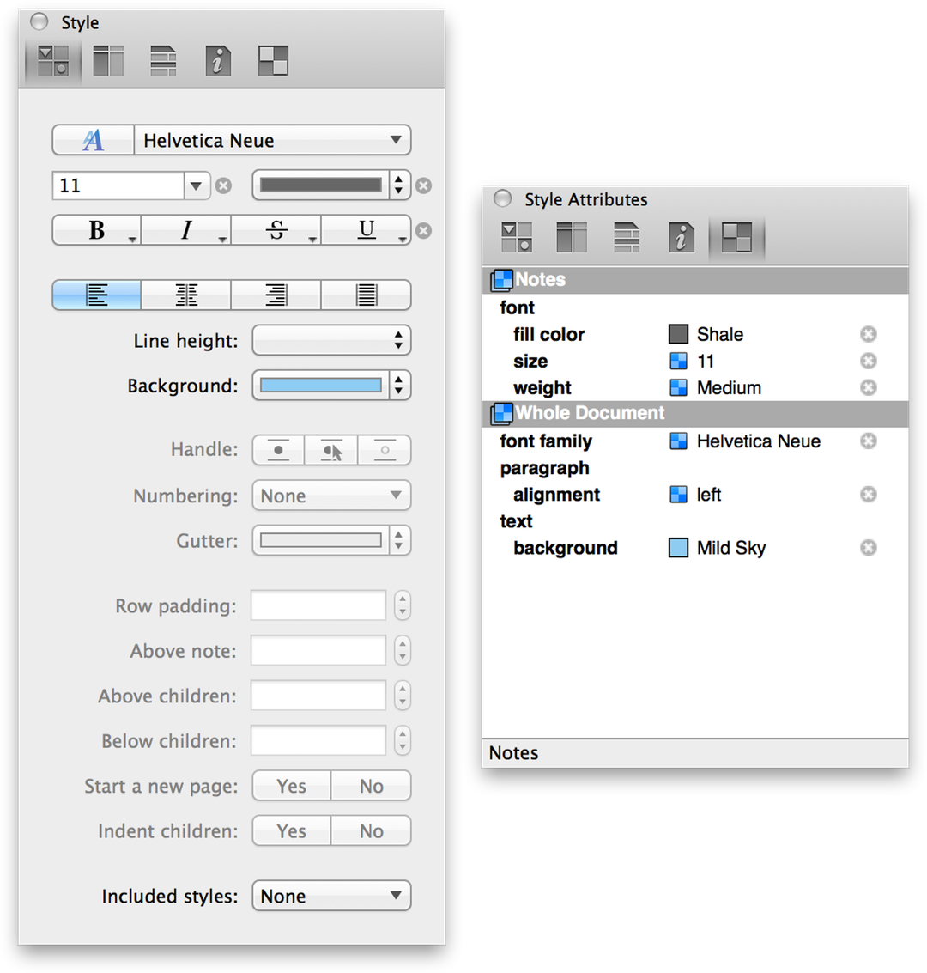927x973 pixels.
Task: Click the font panel 'A' icon button
Action: tap(94, 140)
